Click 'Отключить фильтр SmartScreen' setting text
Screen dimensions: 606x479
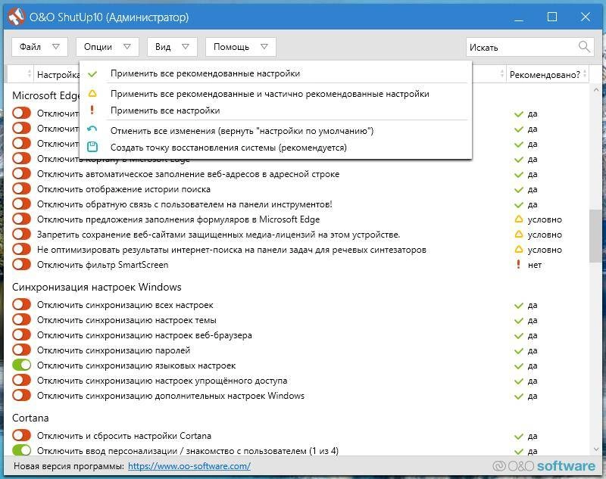[102, 265]
